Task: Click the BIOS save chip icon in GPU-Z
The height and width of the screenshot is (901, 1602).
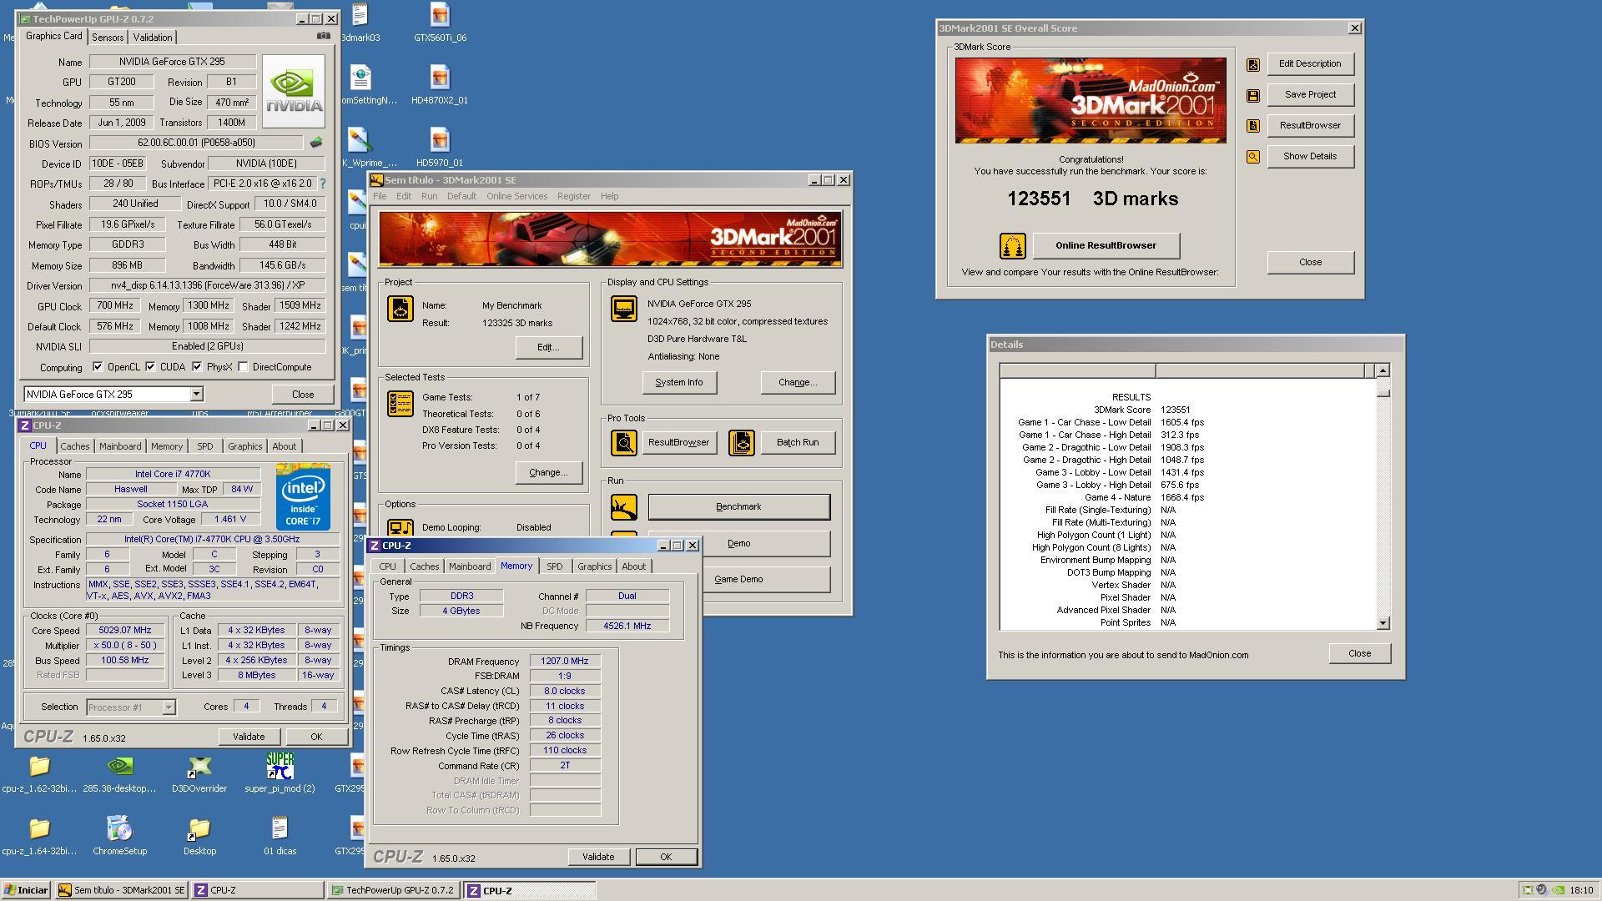Action: pyautogui.click(x=315, y=143)
